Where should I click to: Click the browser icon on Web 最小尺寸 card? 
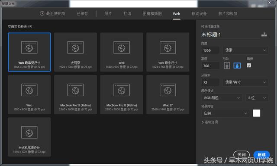click(x=168, y=47)
